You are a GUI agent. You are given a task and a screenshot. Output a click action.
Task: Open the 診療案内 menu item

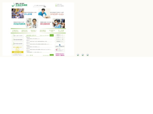click(x=15, y=31)
